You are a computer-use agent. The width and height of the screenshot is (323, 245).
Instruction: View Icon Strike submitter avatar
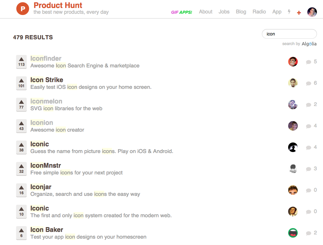click(x=293, y=83)
